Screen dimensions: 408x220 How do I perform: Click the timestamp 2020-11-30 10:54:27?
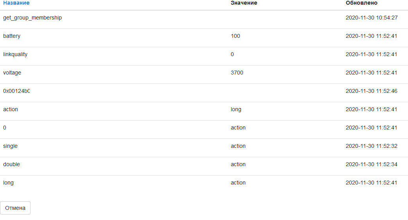click(x=372, y=18)
